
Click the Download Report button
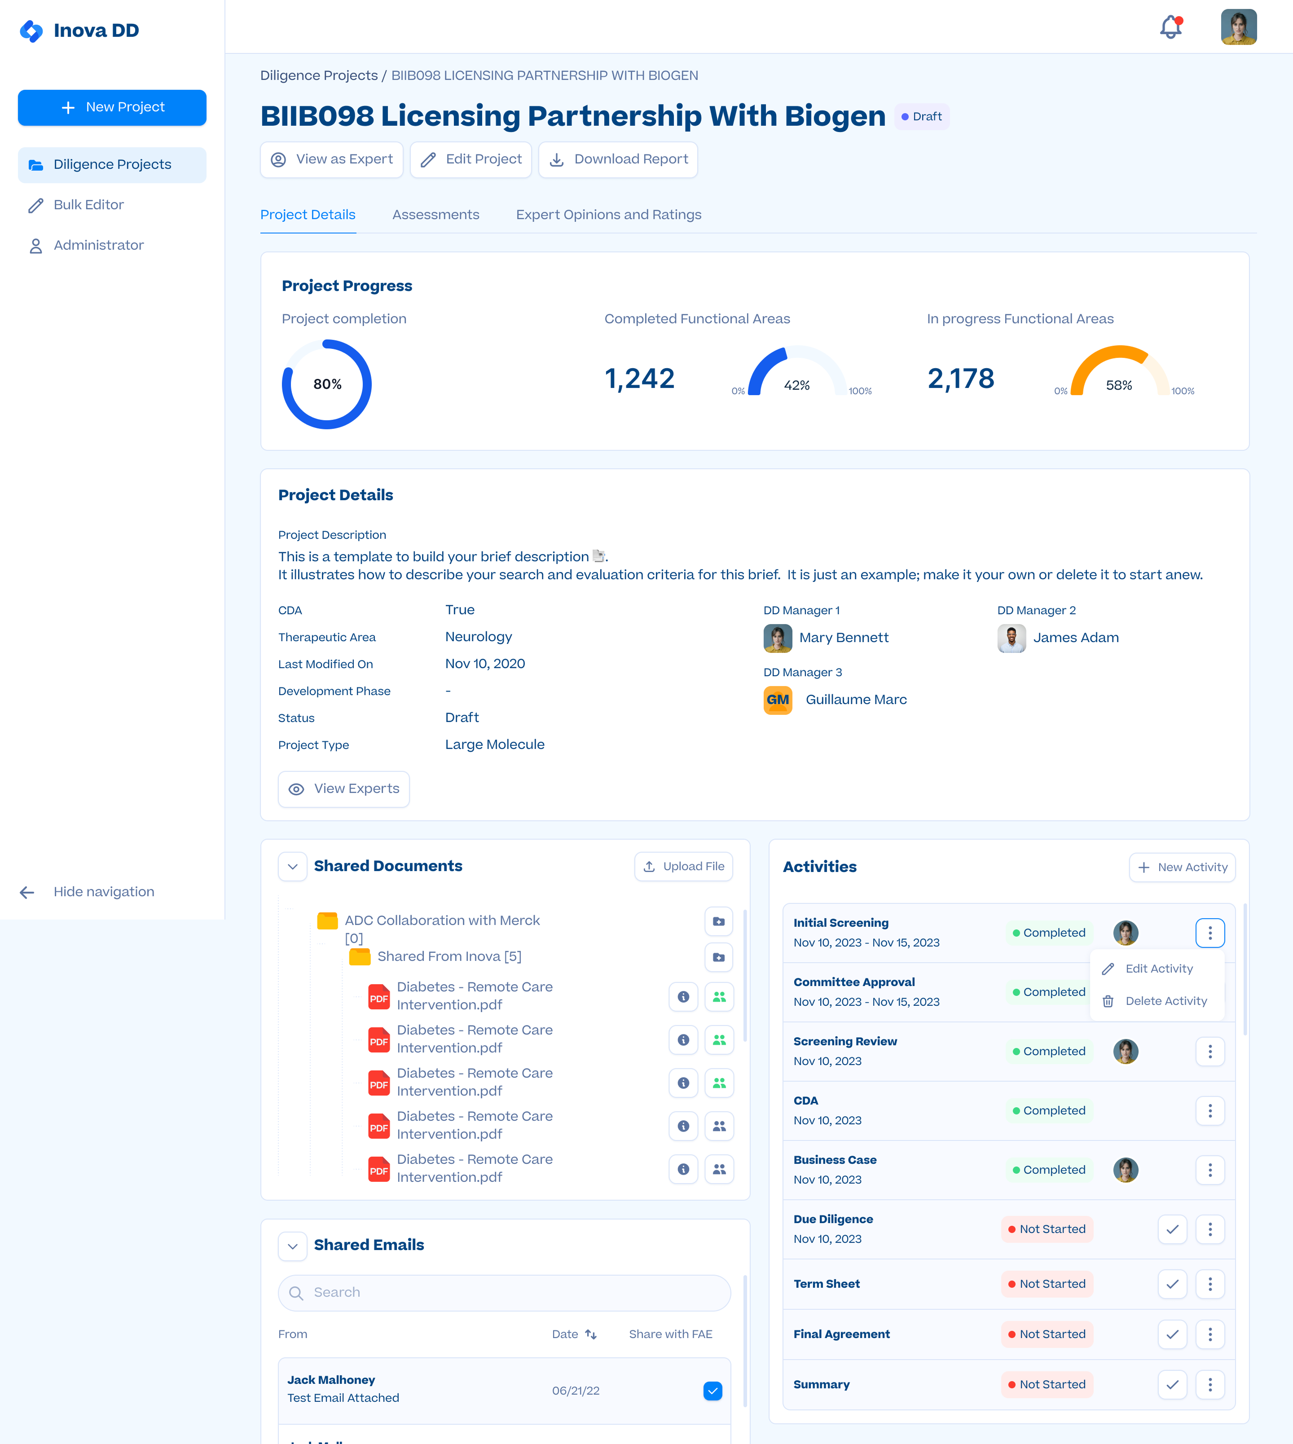point(618,160)
